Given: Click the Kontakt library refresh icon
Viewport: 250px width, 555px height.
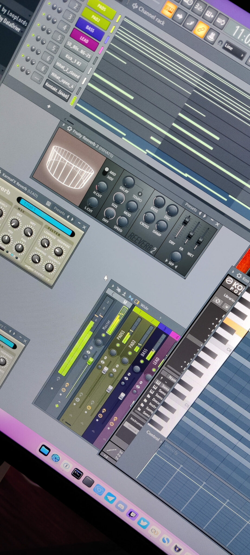Looking at the screenshot, I should (x=217, y=301).
